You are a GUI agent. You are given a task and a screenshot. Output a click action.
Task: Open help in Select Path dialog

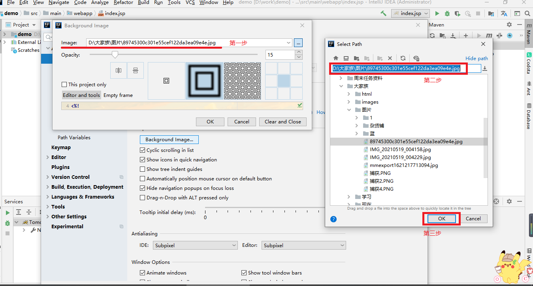[333, 219]
